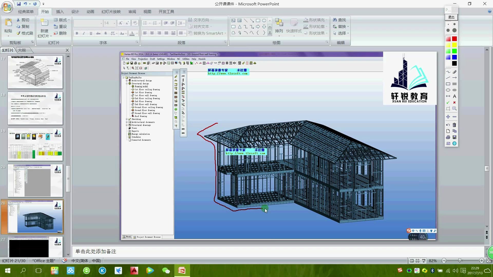Screen dimensions: 493x277
Task: Switch to the 大纲 outline tab
Action: click(x=22, y=50)
